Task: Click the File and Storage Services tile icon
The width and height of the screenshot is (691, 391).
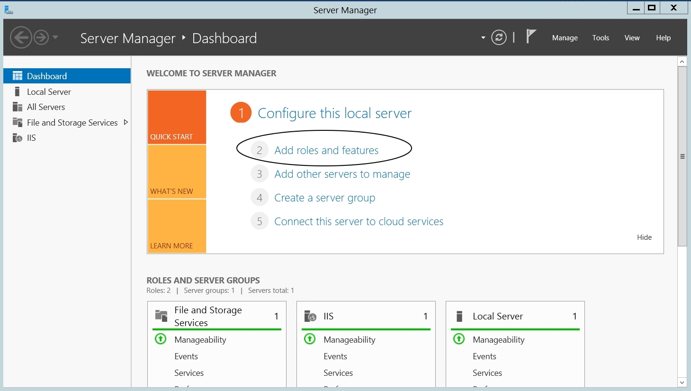Action: click(162, 316)
